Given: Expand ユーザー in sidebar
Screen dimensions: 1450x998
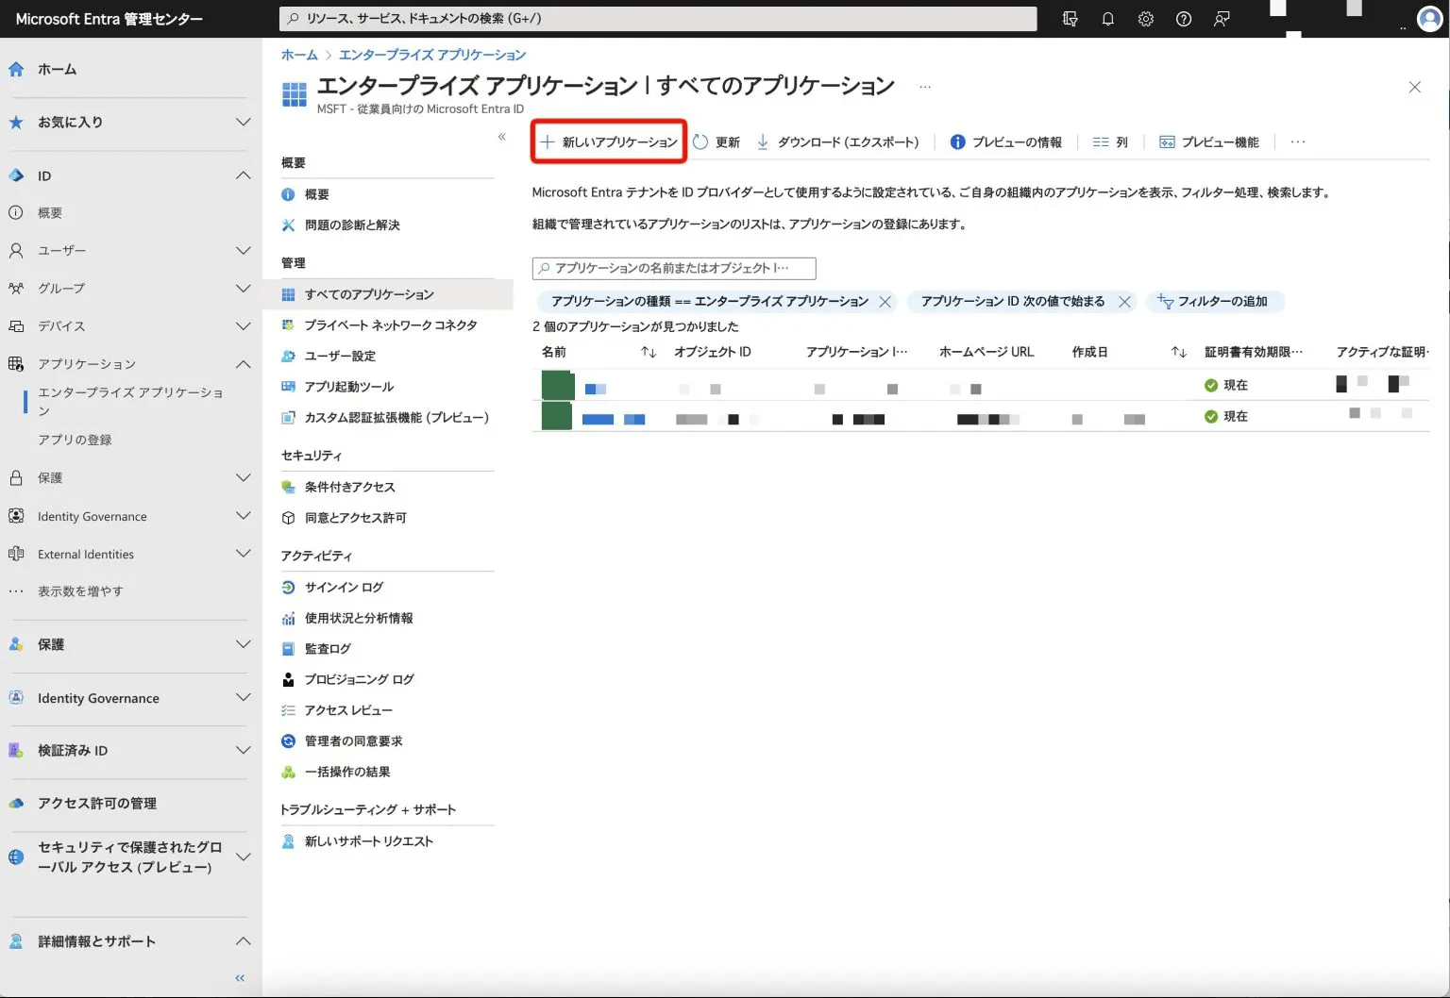Looking at the screenshot, I should pos(243,251).
